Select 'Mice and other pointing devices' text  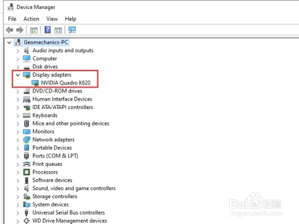71,123
